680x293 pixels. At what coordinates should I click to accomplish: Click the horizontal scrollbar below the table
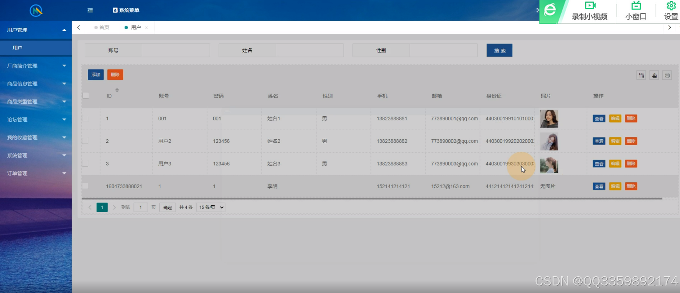(x=372, y=199)
